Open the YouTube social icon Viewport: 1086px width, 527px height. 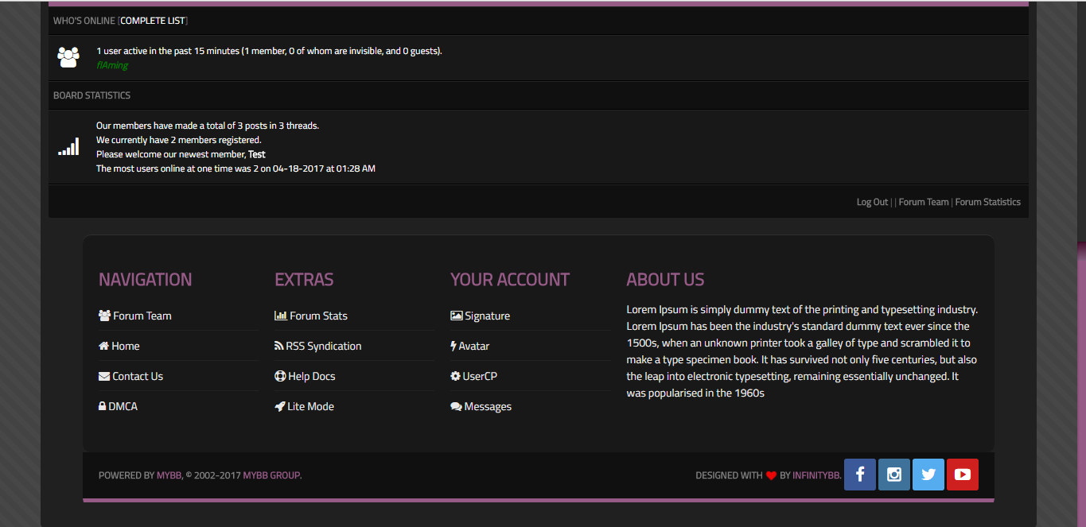pyautogui.click(x=963, y=475)
